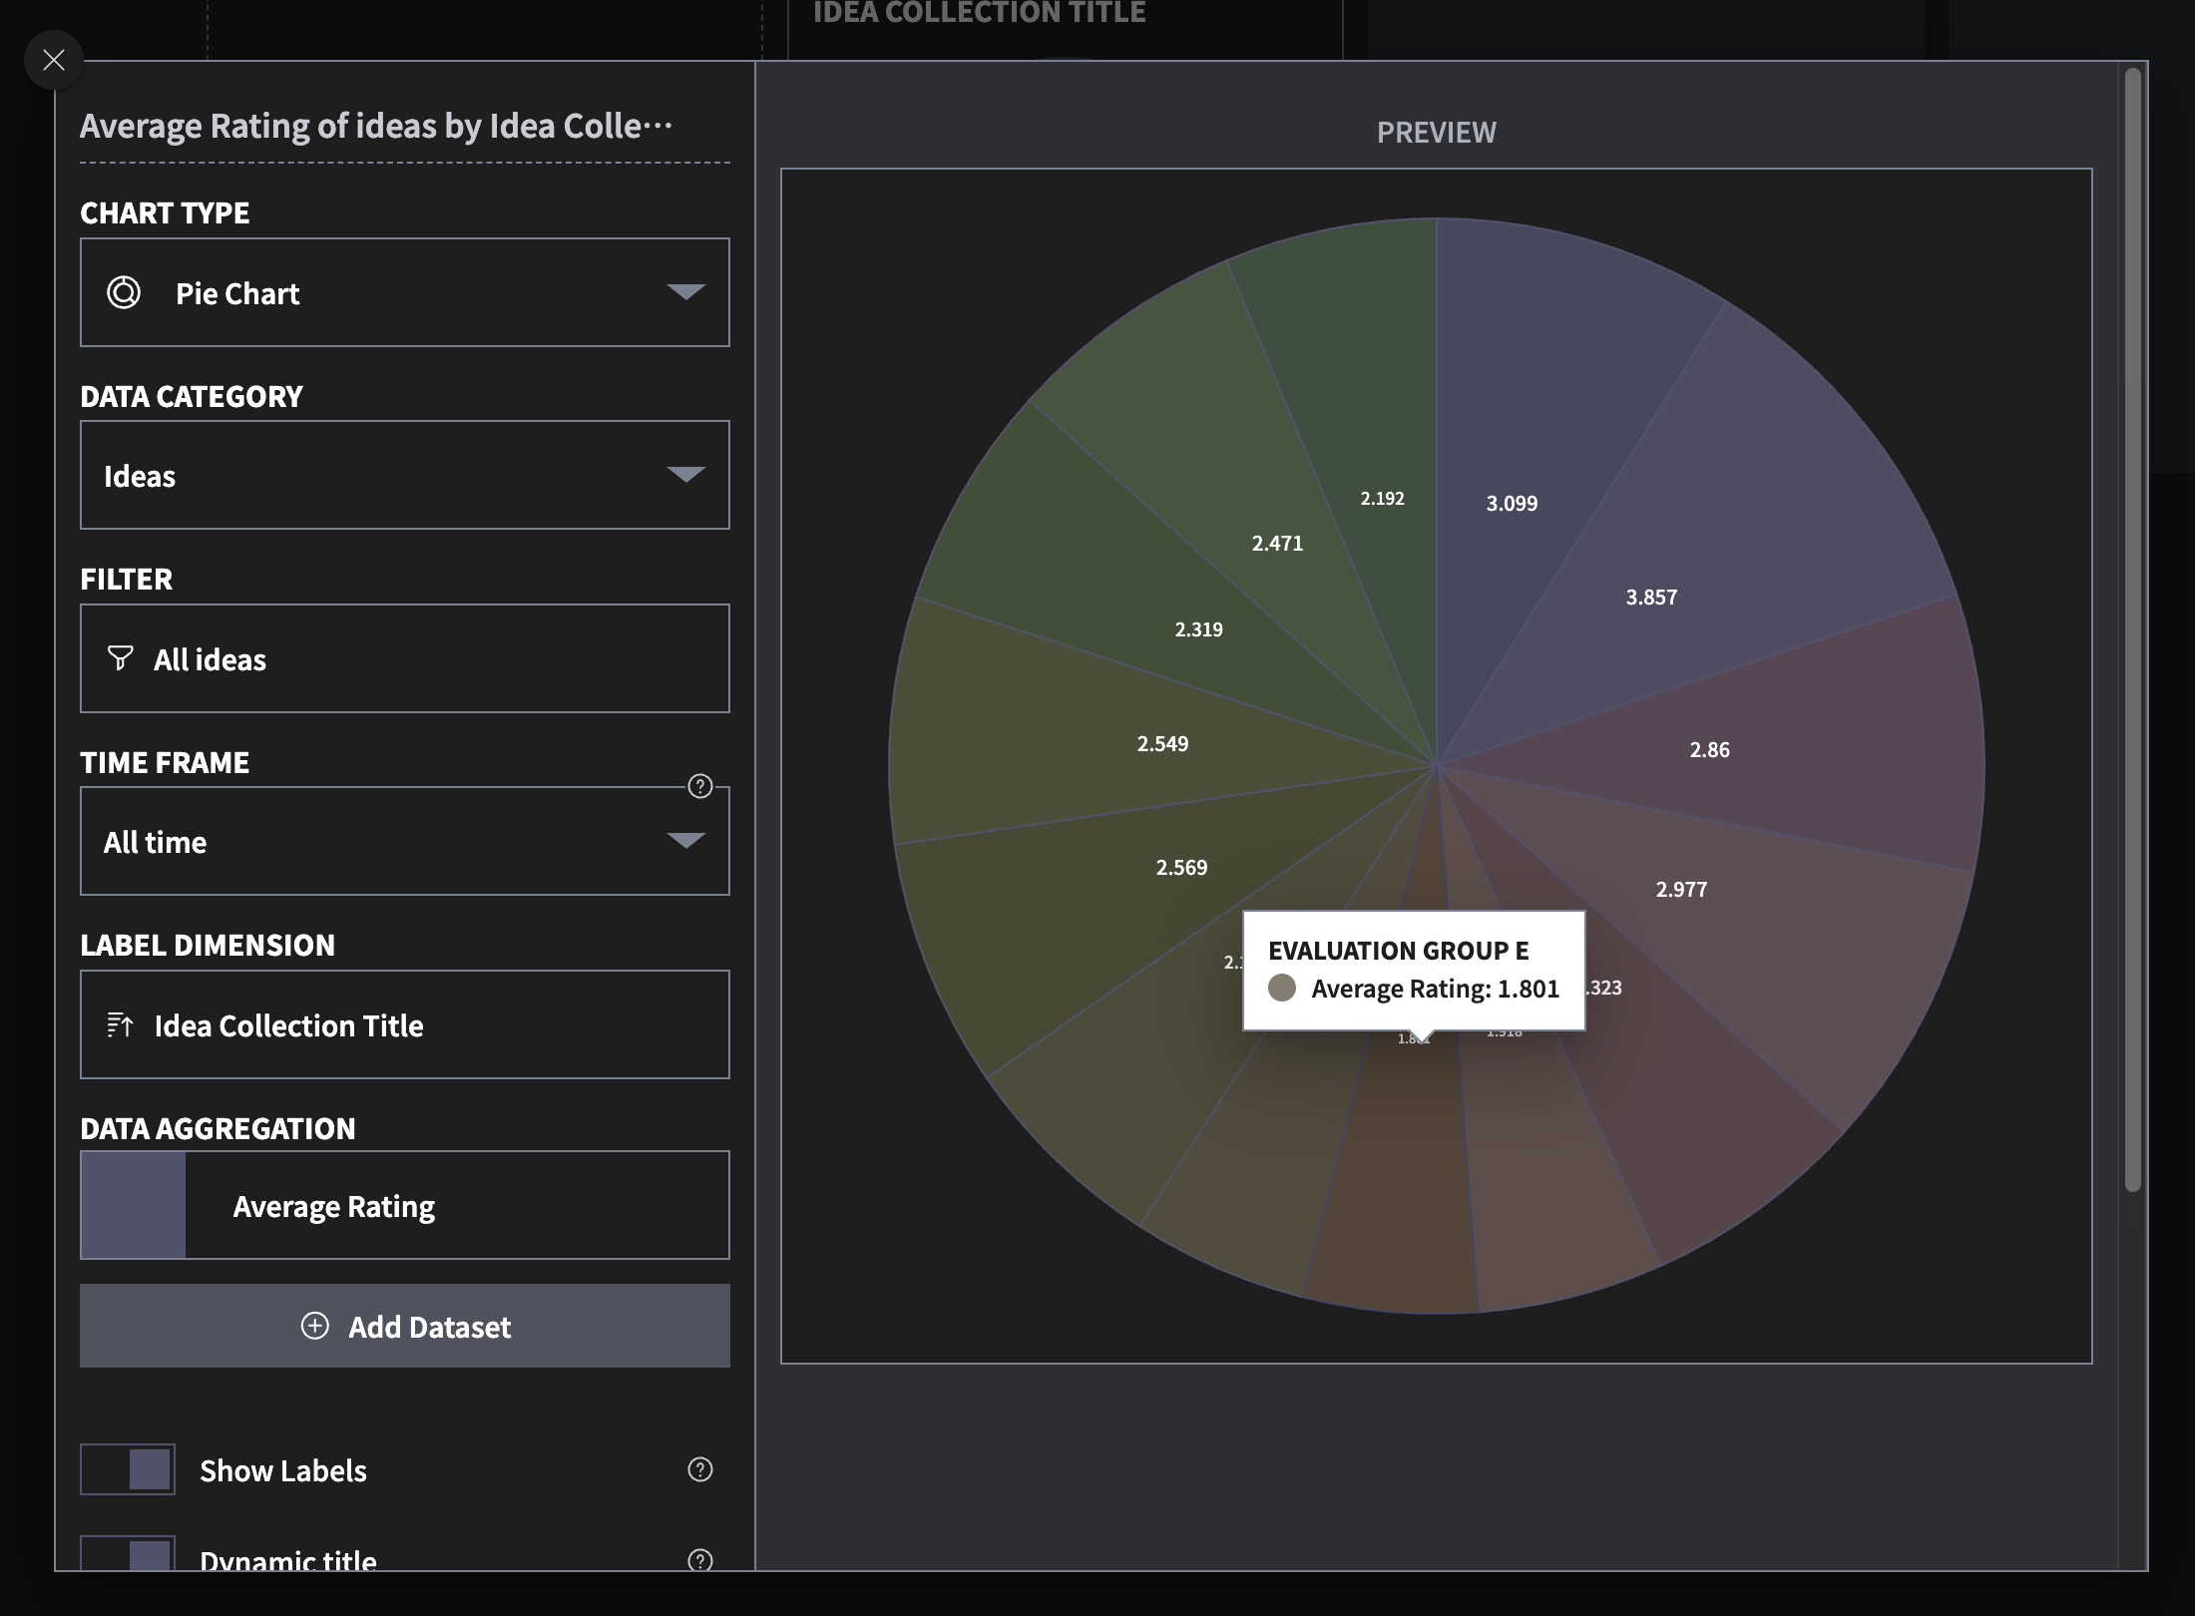Expand the Data Category Ideas dropdown
This screenshot has width=2195, height=1616.
[x=685, y=475]
